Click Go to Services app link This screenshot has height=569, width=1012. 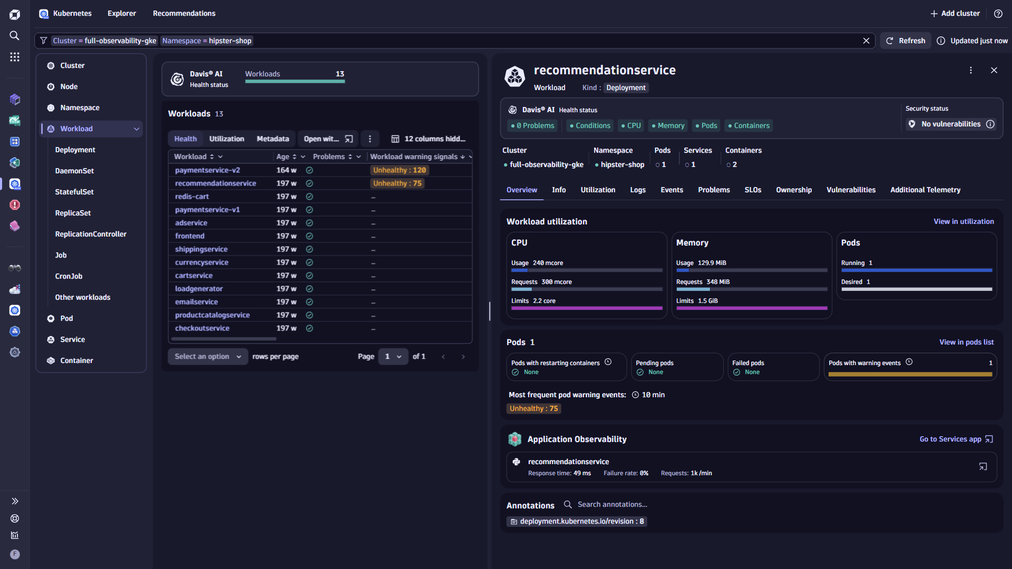pos(956,439)
